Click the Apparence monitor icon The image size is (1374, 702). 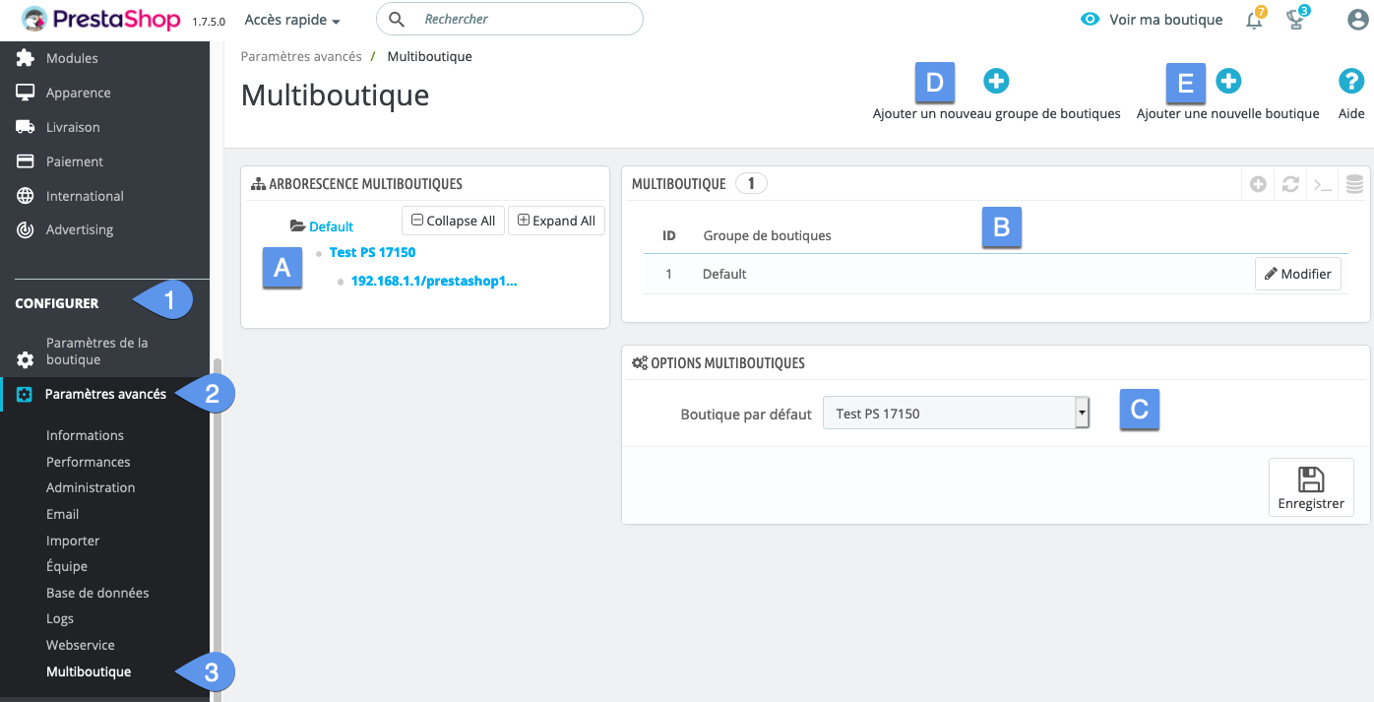pos(26,93)
